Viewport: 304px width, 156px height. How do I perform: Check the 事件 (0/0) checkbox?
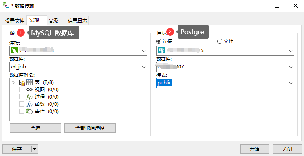pyautogui.click(x=22, y=111)
